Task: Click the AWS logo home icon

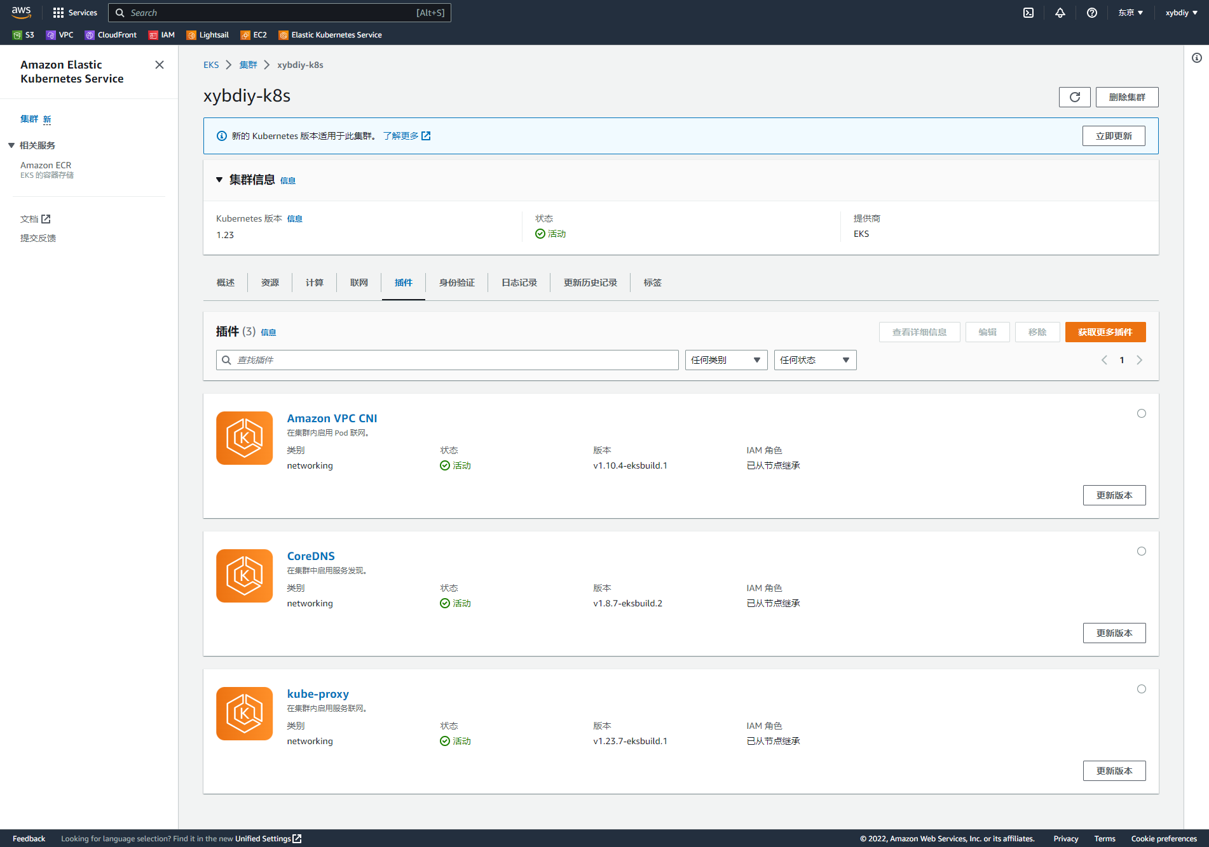Action: pos(21,13)
